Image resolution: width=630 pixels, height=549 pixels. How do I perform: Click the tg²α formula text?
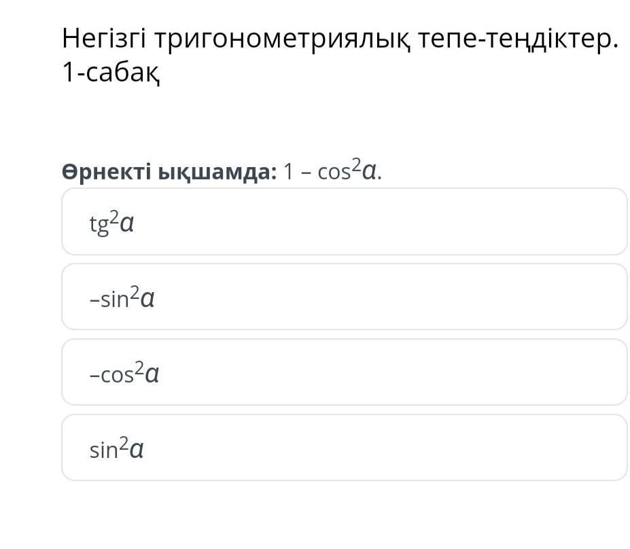pos(112,223)
